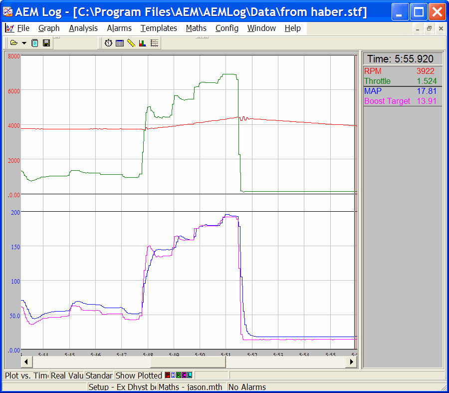The height and width of the screenshot is (393, 449).
Task: Click the Plot vs. Time status panel
Action: tap(26, 375)
